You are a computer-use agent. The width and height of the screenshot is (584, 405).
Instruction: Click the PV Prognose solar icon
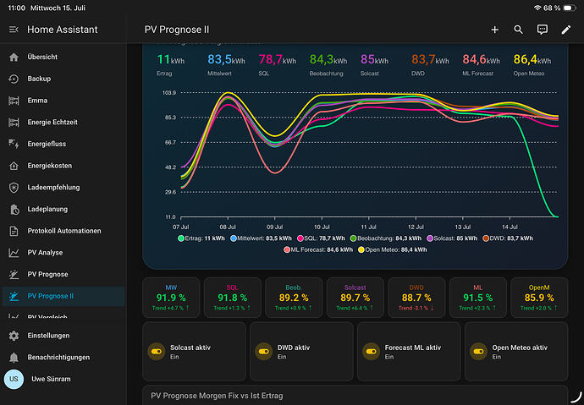[14, 275]
